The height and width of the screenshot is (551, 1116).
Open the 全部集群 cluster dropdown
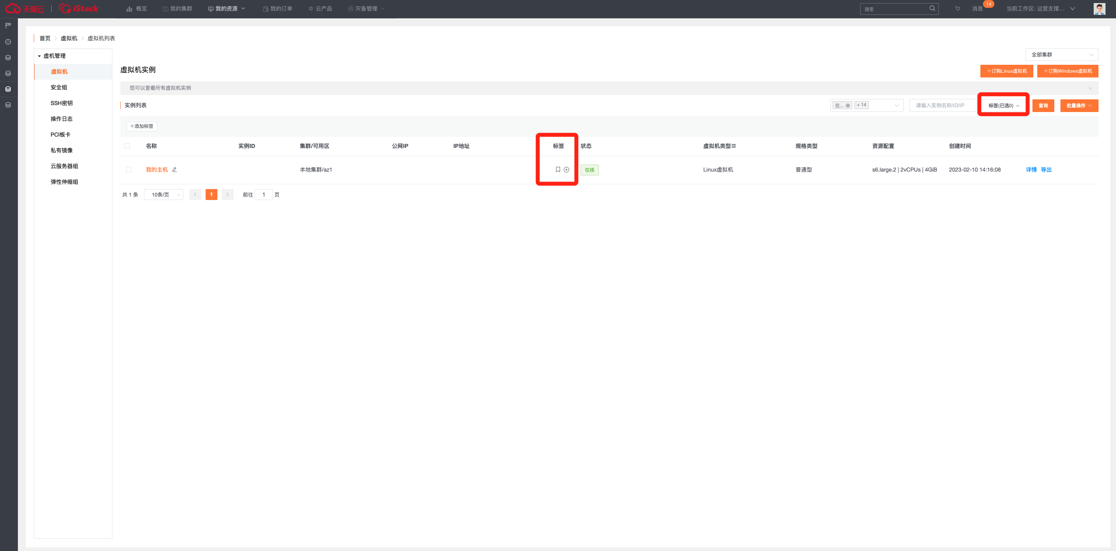[x=1061, y=55]
